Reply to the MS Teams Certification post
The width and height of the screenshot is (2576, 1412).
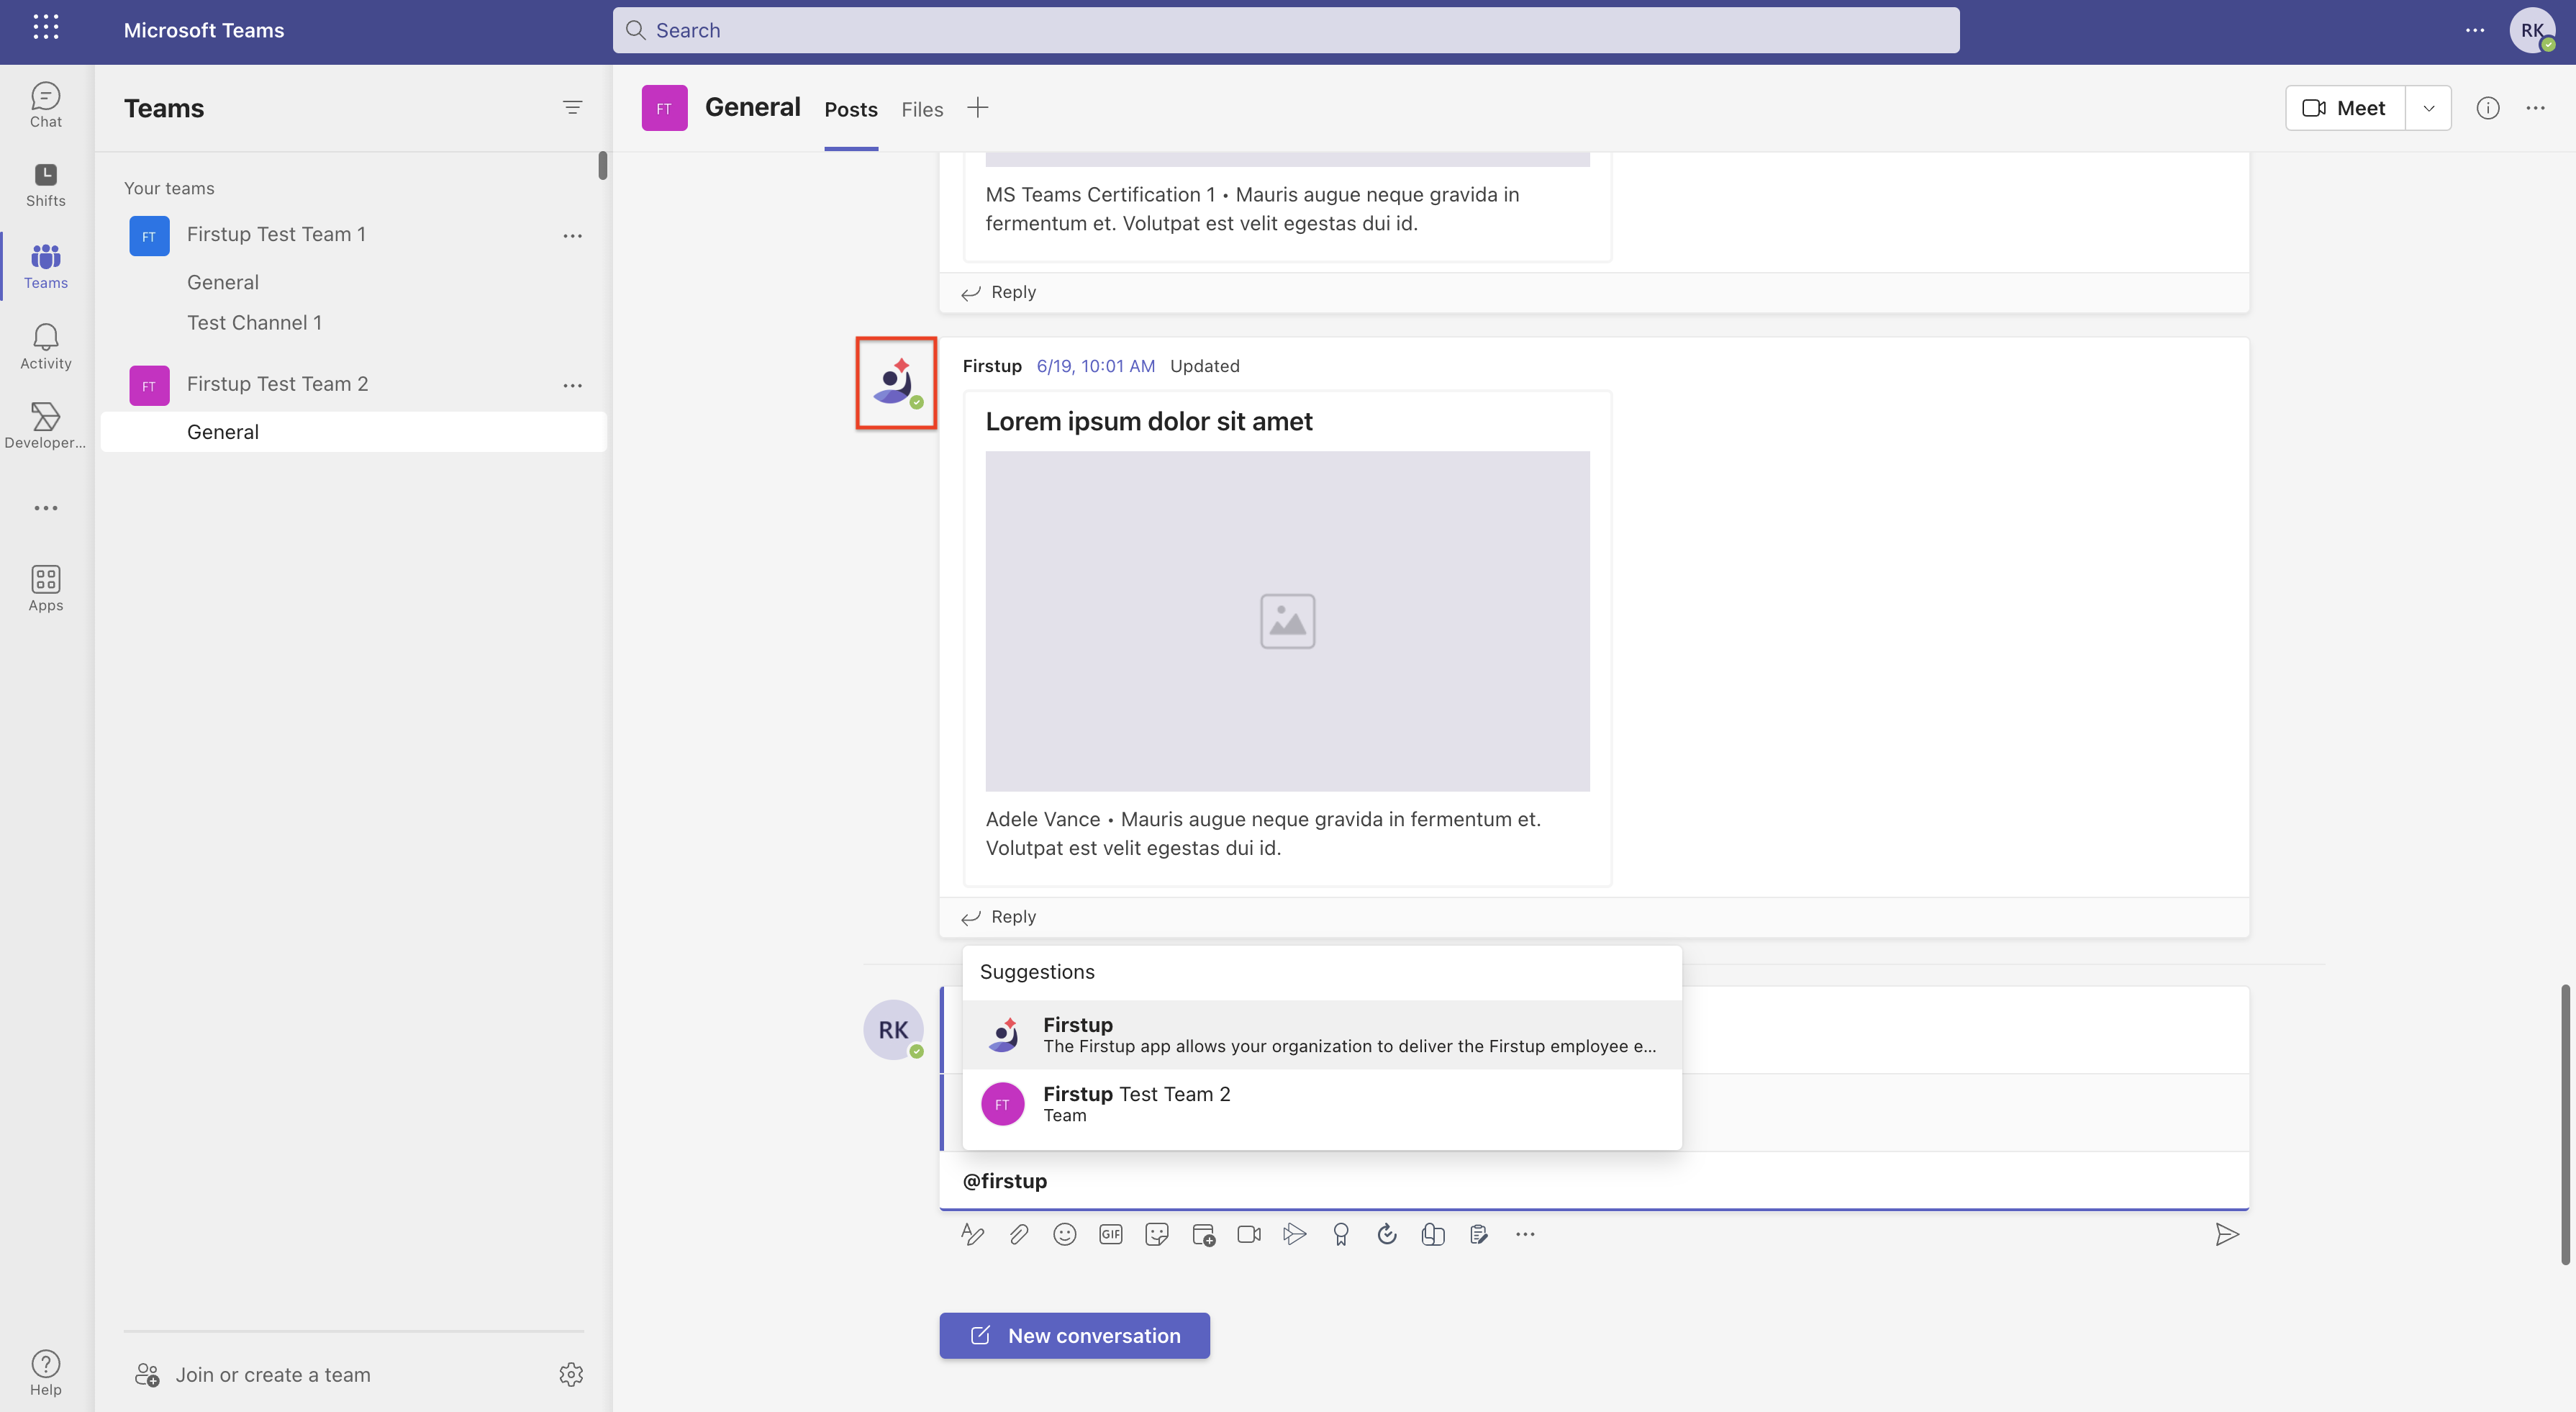point(999,292)
